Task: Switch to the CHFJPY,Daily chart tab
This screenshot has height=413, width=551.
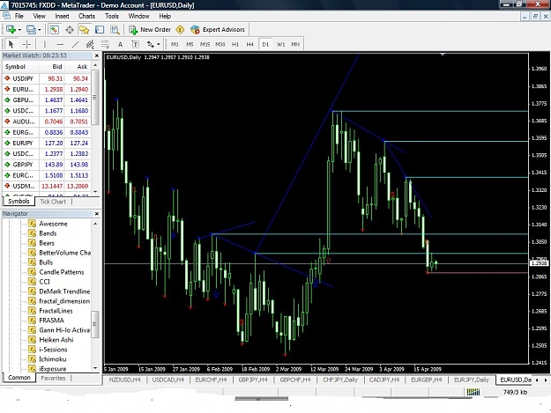Action: pos(340,380)
